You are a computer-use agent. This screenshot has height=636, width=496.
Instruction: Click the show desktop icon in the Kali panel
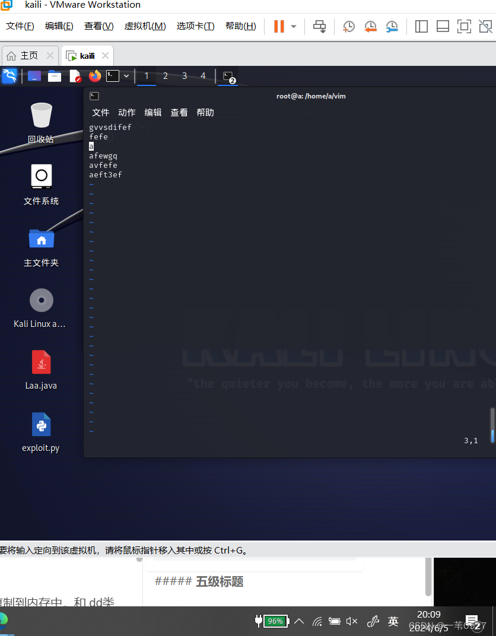click(x=34, y=76)
